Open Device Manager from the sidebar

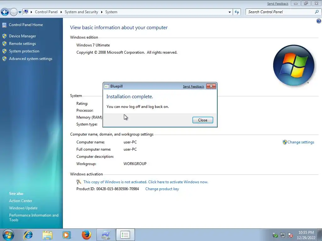point(22,36)
